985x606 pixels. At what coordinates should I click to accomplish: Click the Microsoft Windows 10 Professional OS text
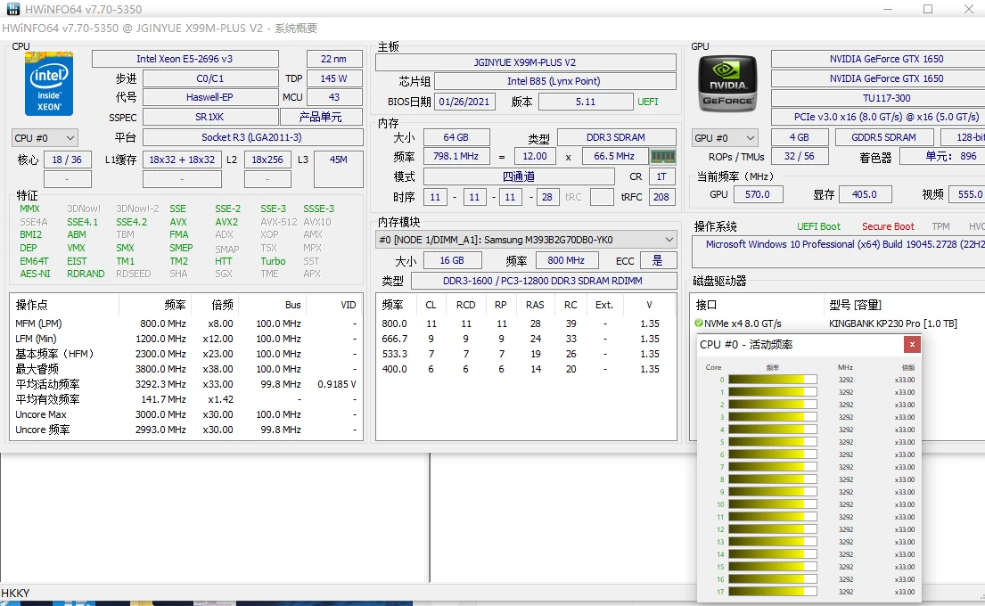[844, 244]
